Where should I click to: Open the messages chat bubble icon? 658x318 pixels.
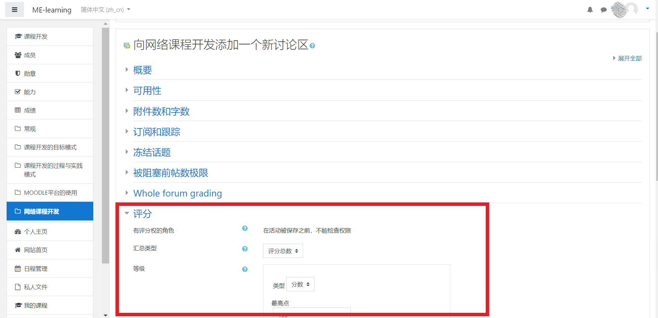coord(604,10)
